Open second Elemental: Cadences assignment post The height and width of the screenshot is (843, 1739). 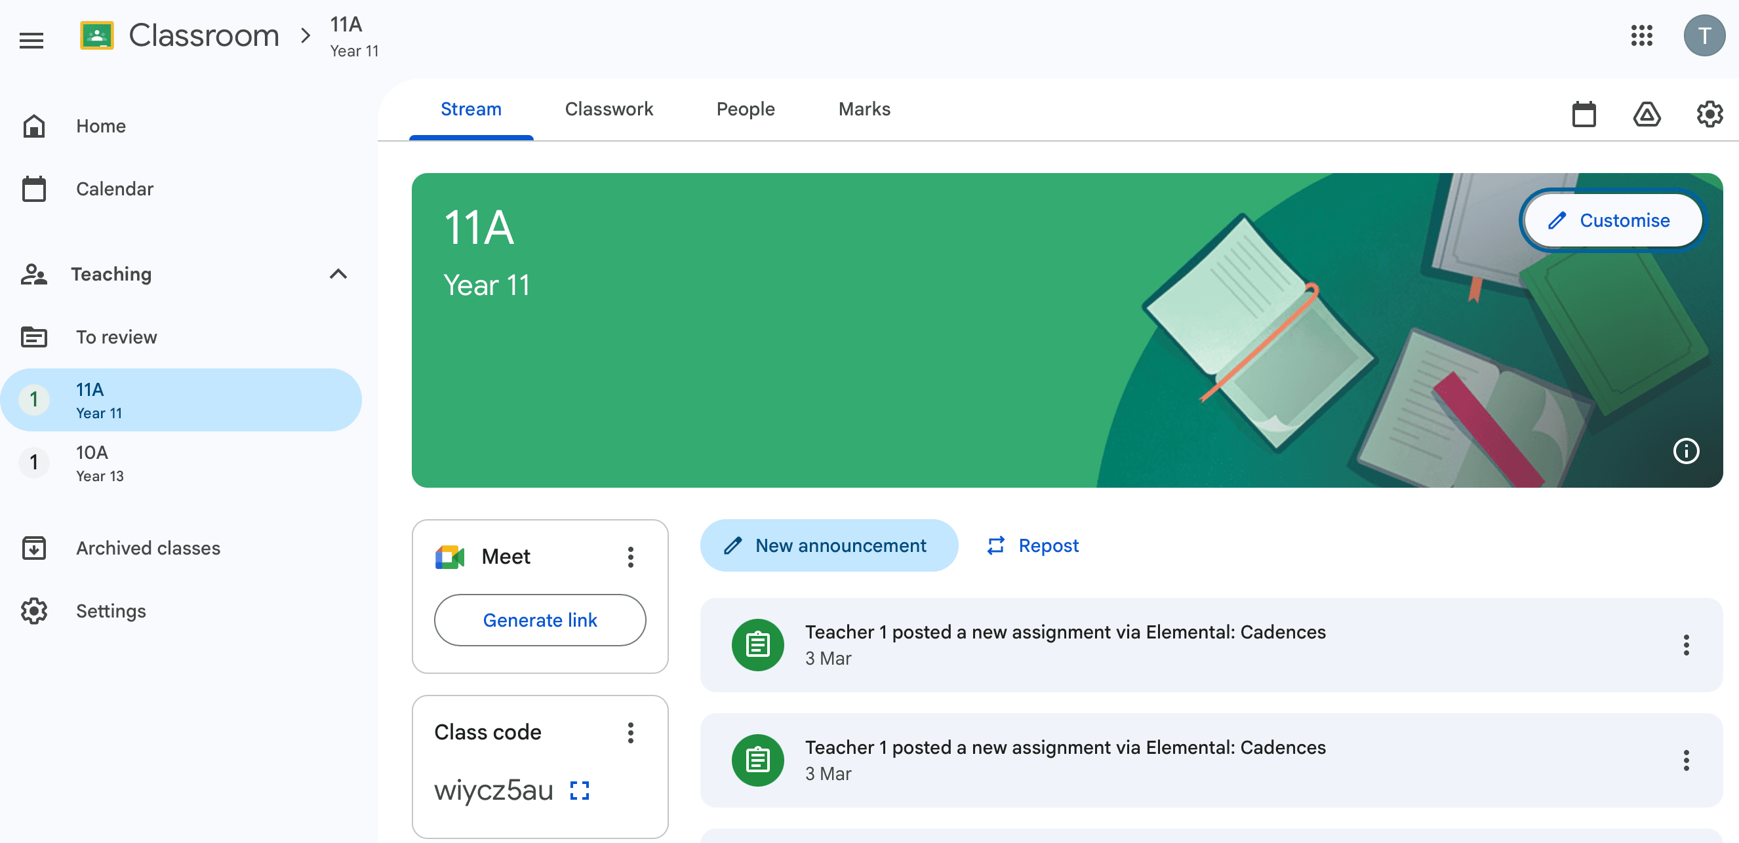click(x=1211, y=760)
